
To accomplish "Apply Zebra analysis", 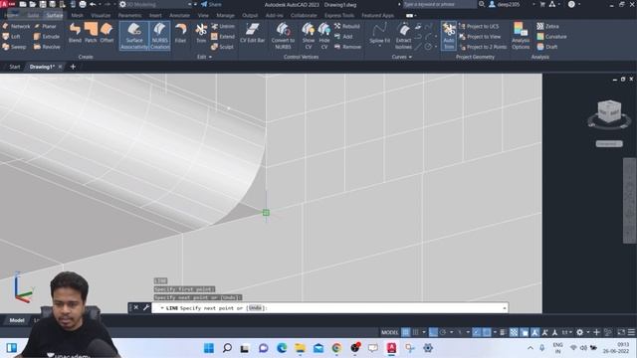I will 547,26.
